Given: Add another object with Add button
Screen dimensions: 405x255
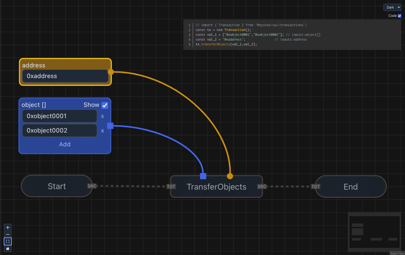Looking at the screenshot, I should (65, 144).
